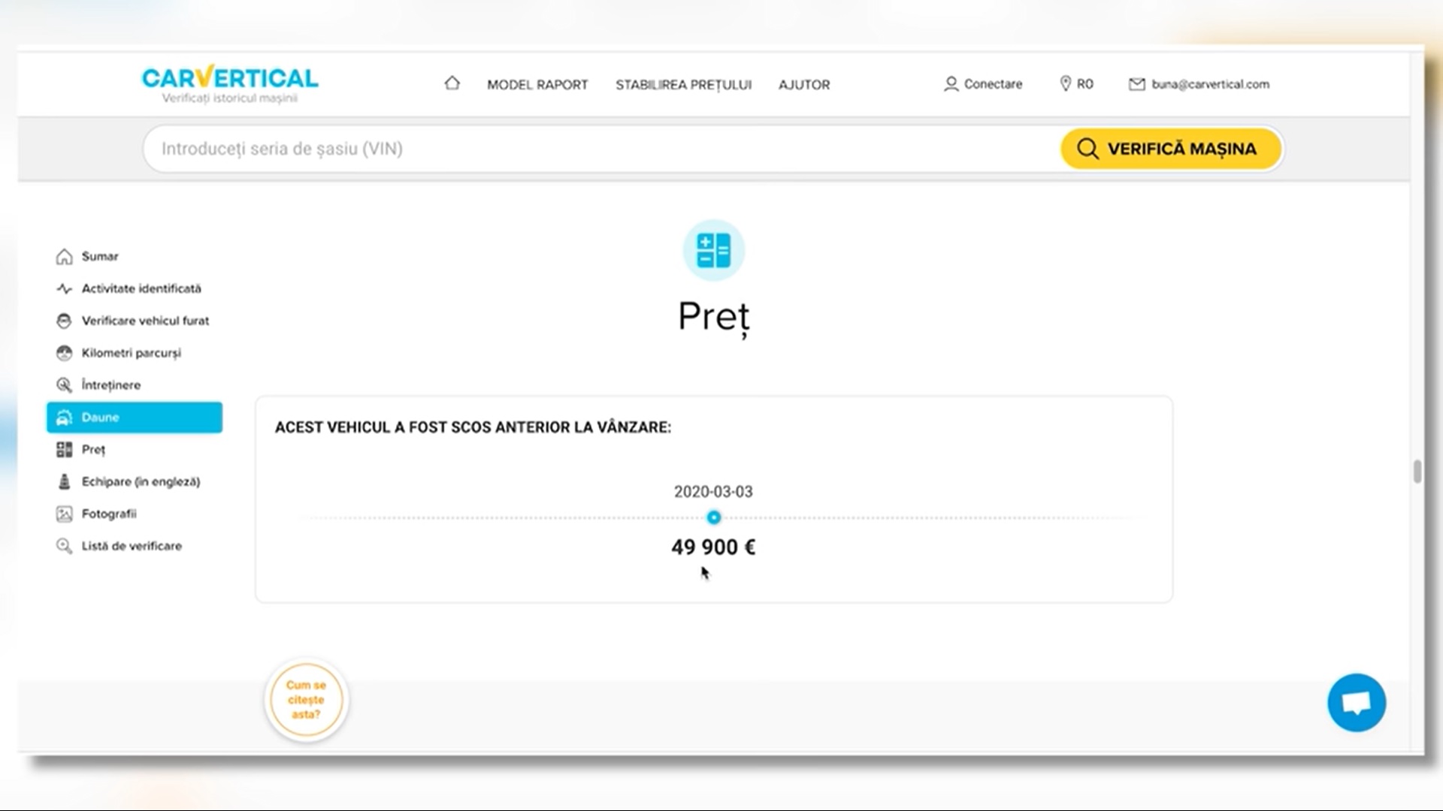Click the home icon in navigation bar
The width and height of the screenshot is (1443, 811).
click(x=452, y=83)
